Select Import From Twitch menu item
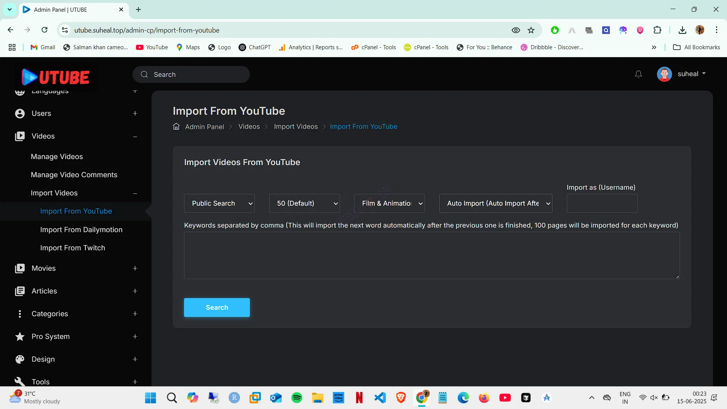The width and height of the screenshot is (727, 409). (73, 248)
